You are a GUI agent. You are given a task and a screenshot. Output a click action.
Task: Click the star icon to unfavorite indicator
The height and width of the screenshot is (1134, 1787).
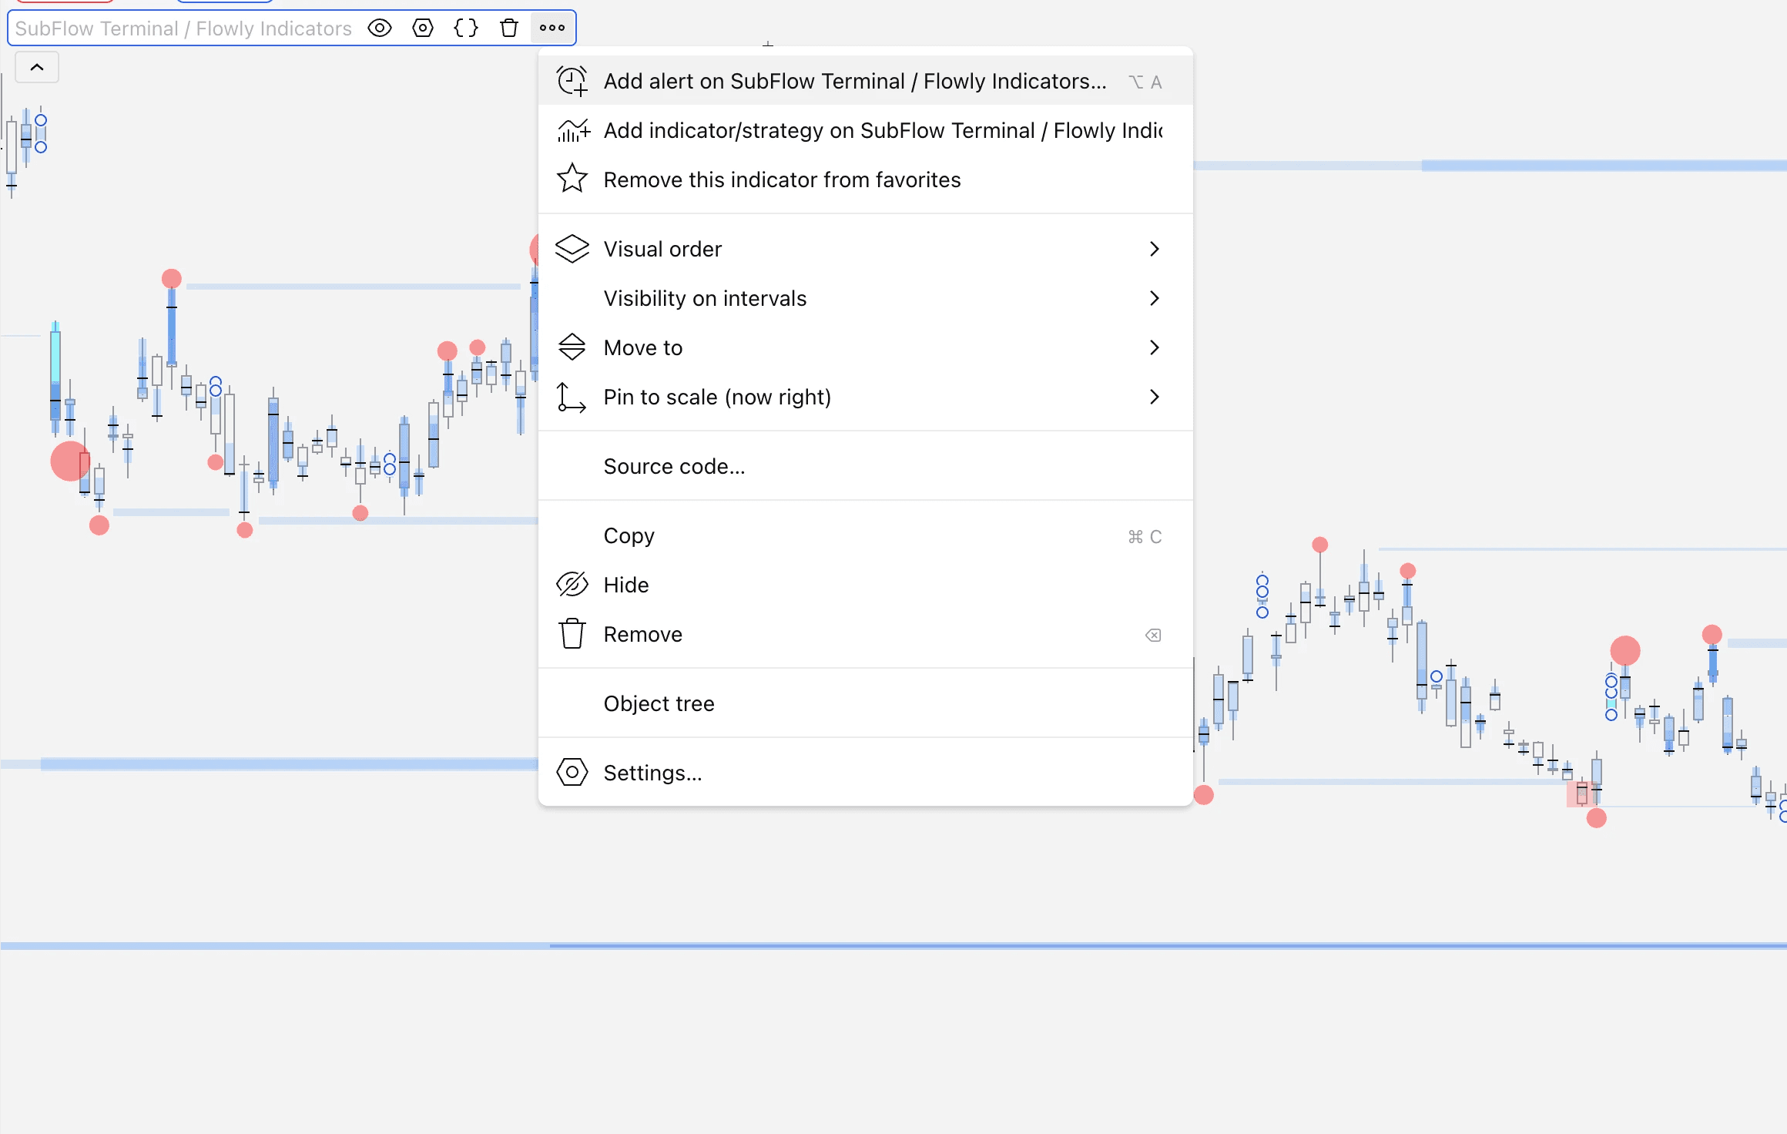click(572, 179)
